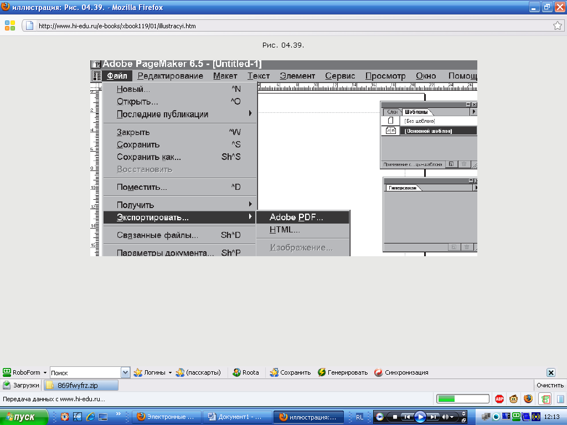Open the Шаблоны palette flyout arrow
The width and height of the screenshot is (567, 425).
tap(474, 112)
